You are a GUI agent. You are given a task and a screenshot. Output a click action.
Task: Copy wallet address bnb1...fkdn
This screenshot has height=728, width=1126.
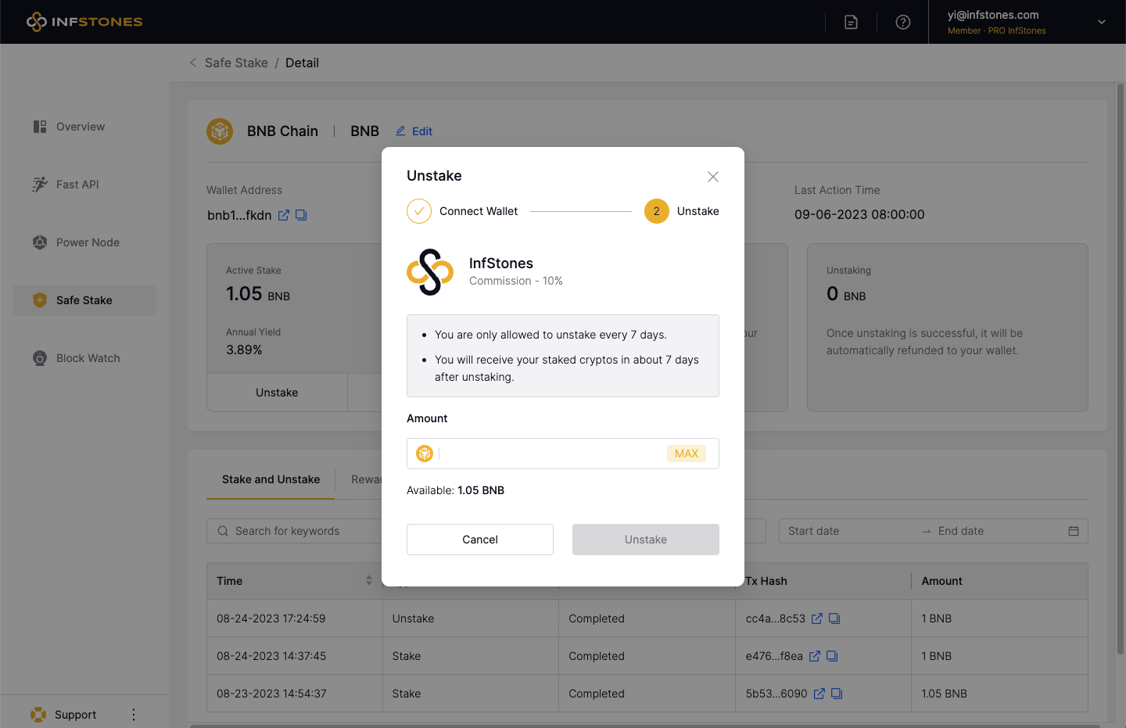tap(301, 215)
